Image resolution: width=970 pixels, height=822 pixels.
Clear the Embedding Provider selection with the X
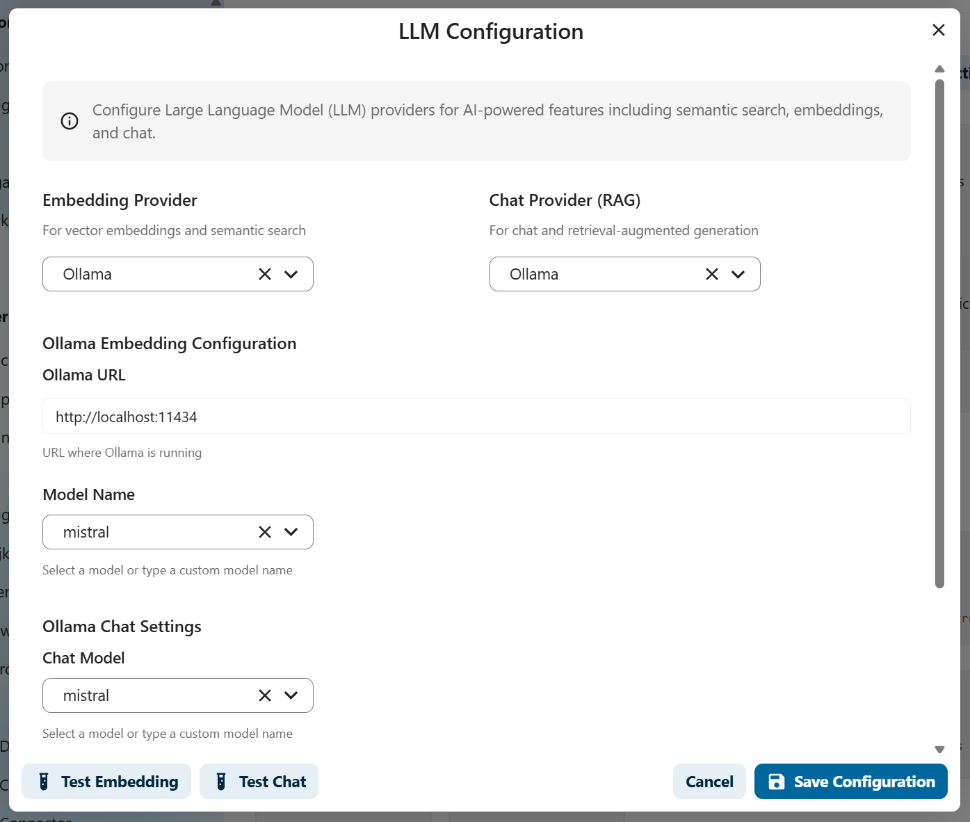pyautogui.click(x=264, y=274)
